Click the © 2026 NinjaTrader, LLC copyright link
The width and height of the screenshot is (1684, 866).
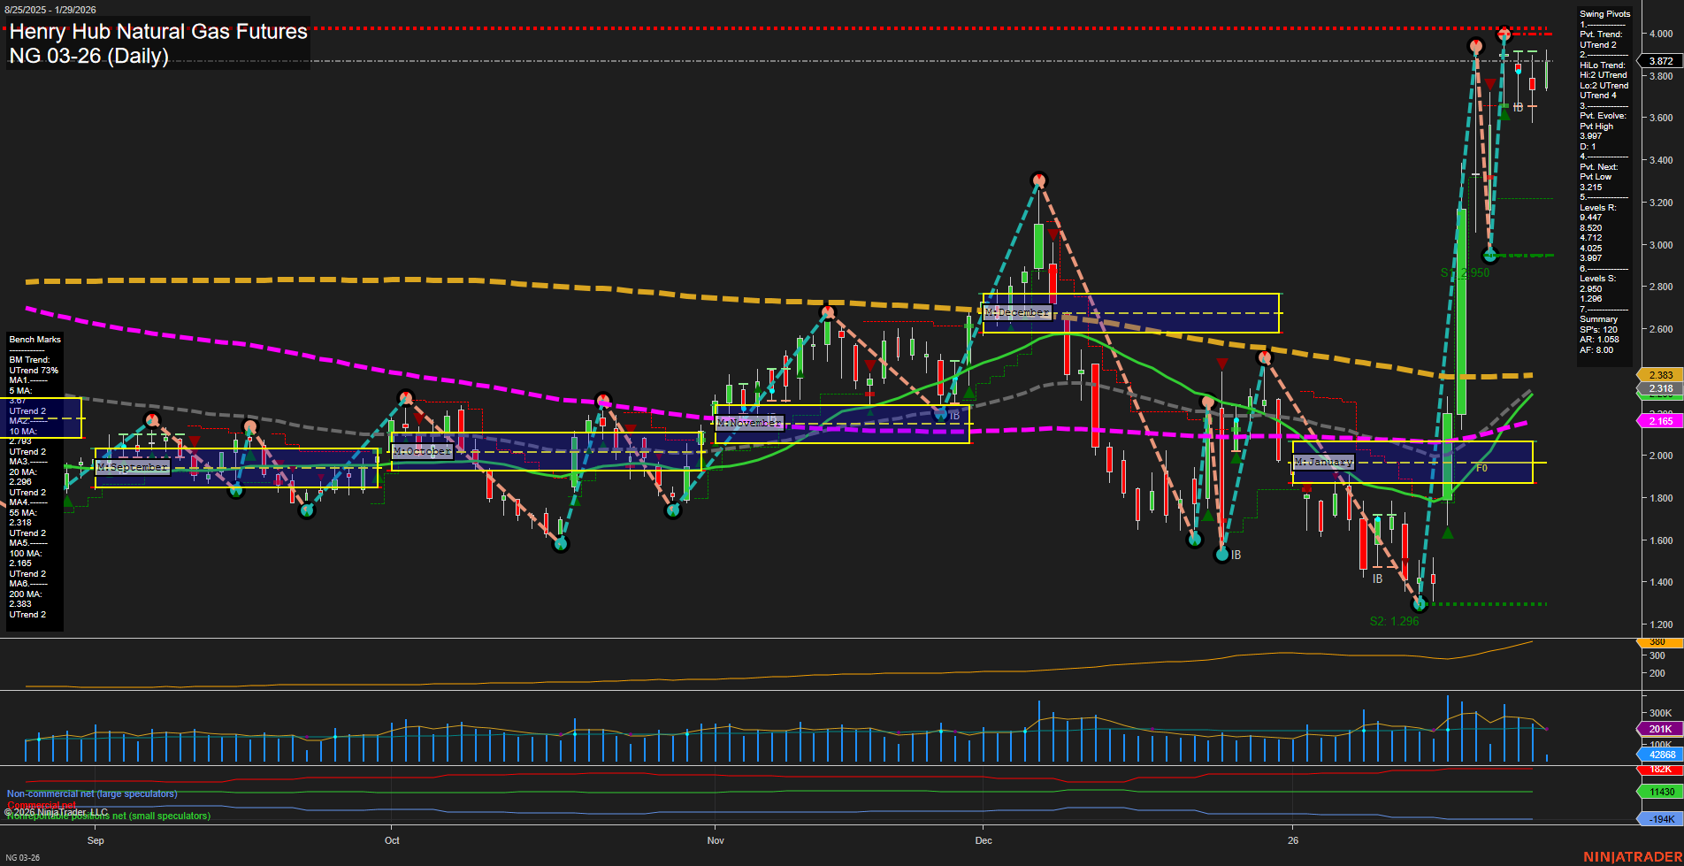(57, 811)
